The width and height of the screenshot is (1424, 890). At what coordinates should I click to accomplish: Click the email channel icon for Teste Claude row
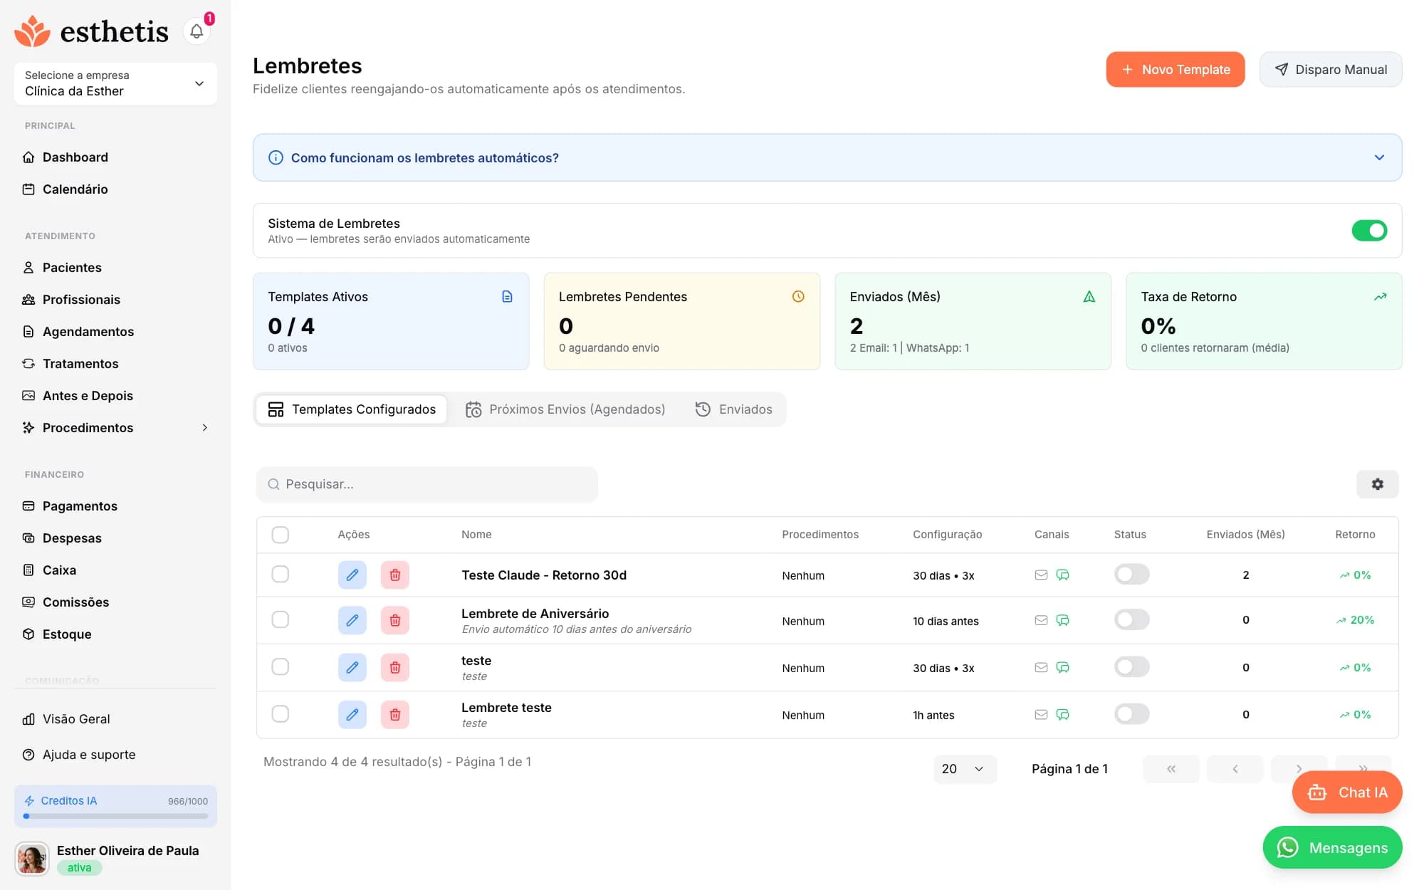(1041, 575)
